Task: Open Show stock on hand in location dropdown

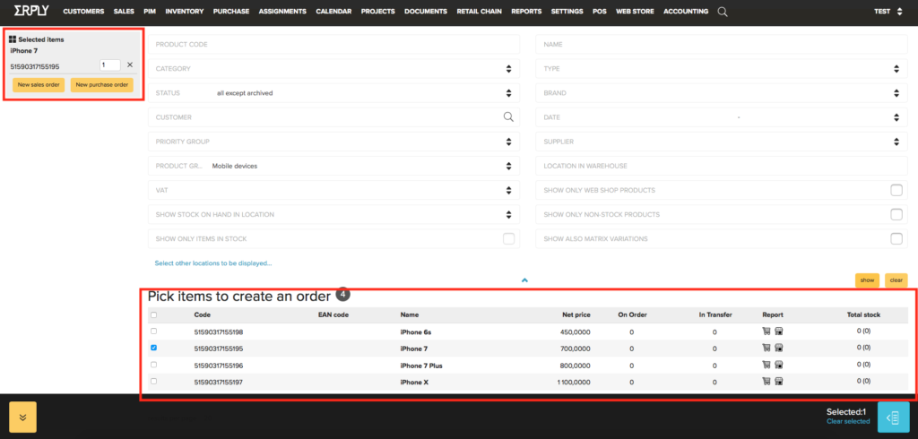Action: tap(333, 214)
